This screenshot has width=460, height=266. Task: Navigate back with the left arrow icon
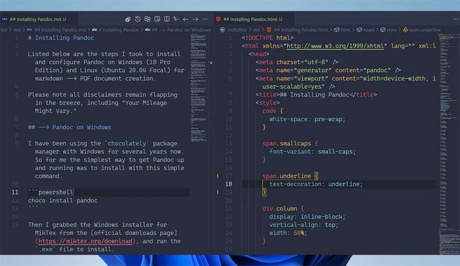pos(185,19)
